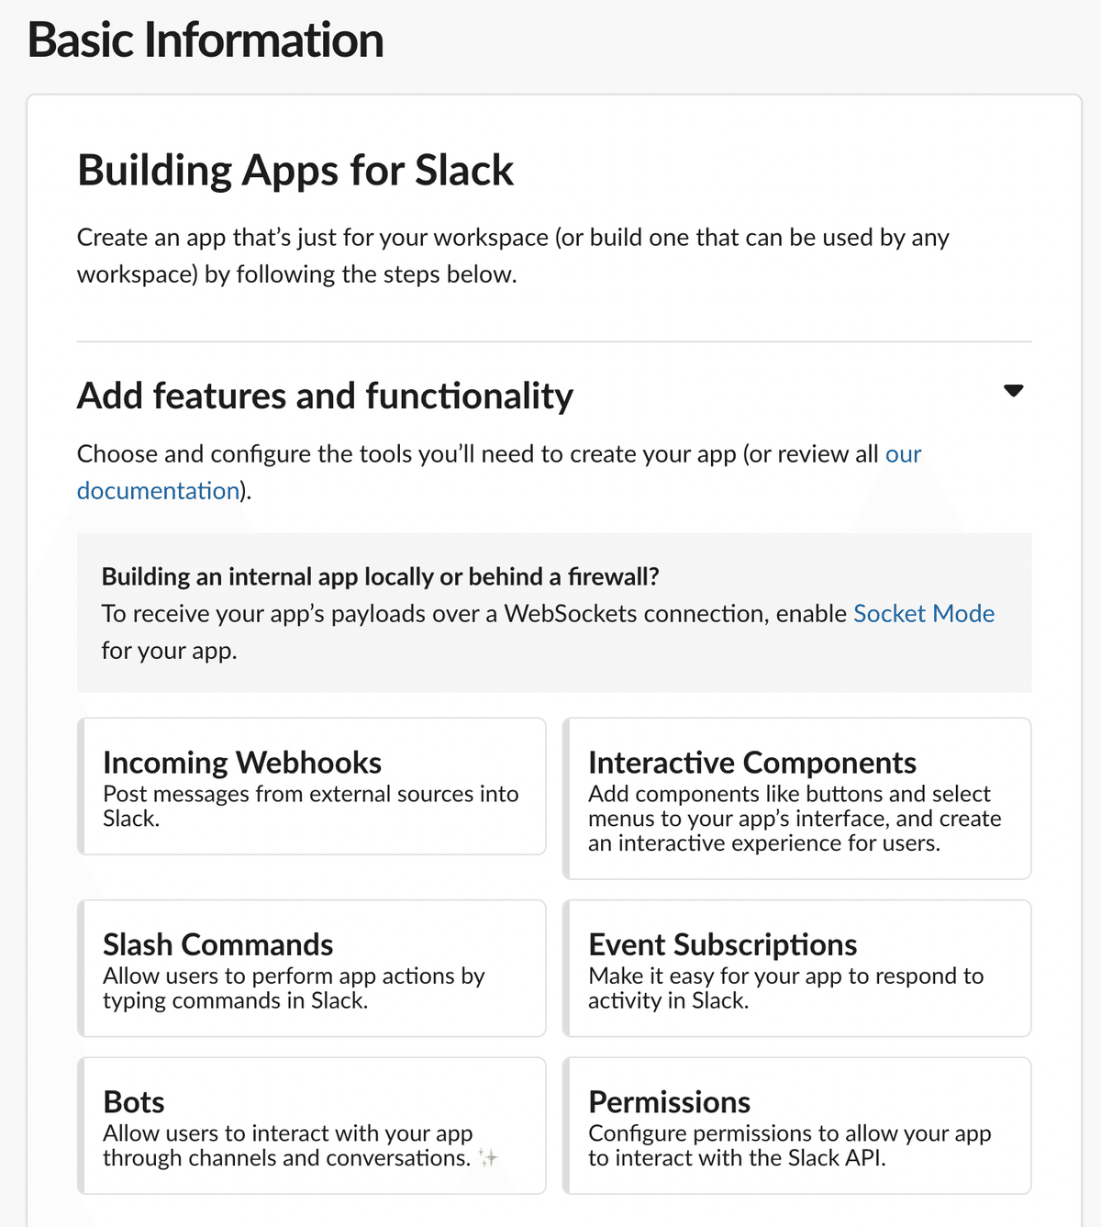Choose the Event Subscriptions card title
Viewport: 1101px width, 1227px height.
coord(723,944)
